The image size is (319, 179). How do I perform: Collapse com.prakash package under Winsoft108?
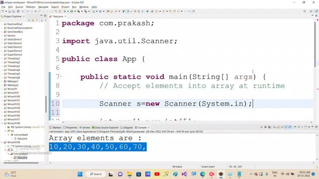(x=8, y=135)
